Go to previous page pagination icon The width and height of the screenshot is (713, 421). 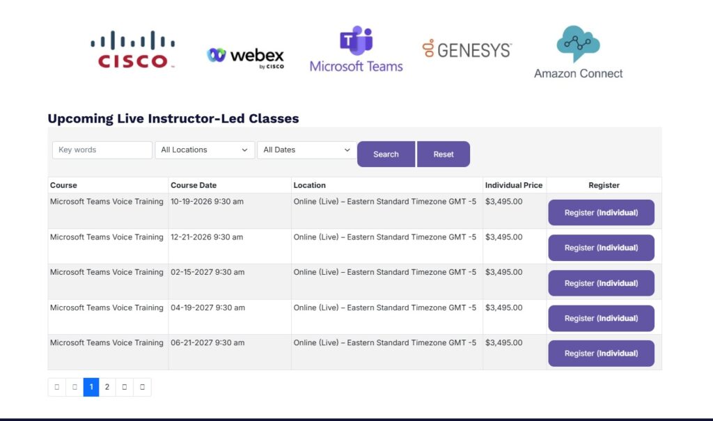pyautogui.click(x=75, y=387)
